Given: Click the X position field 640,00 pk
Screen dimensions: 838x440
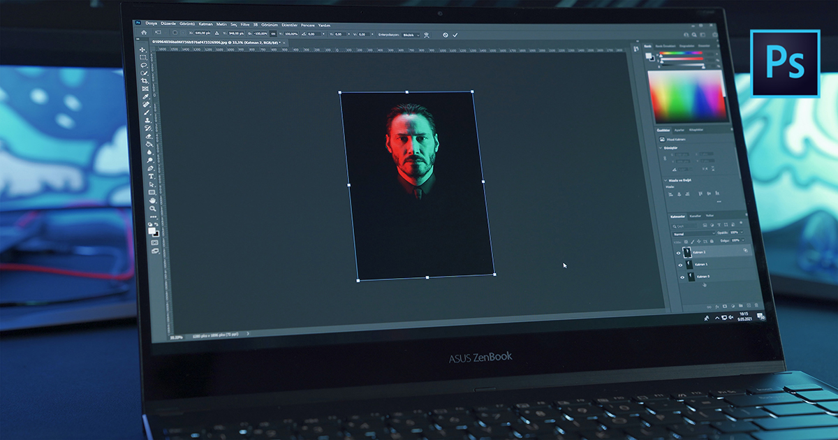Looking at the screenshot, I should click(203, 33).
